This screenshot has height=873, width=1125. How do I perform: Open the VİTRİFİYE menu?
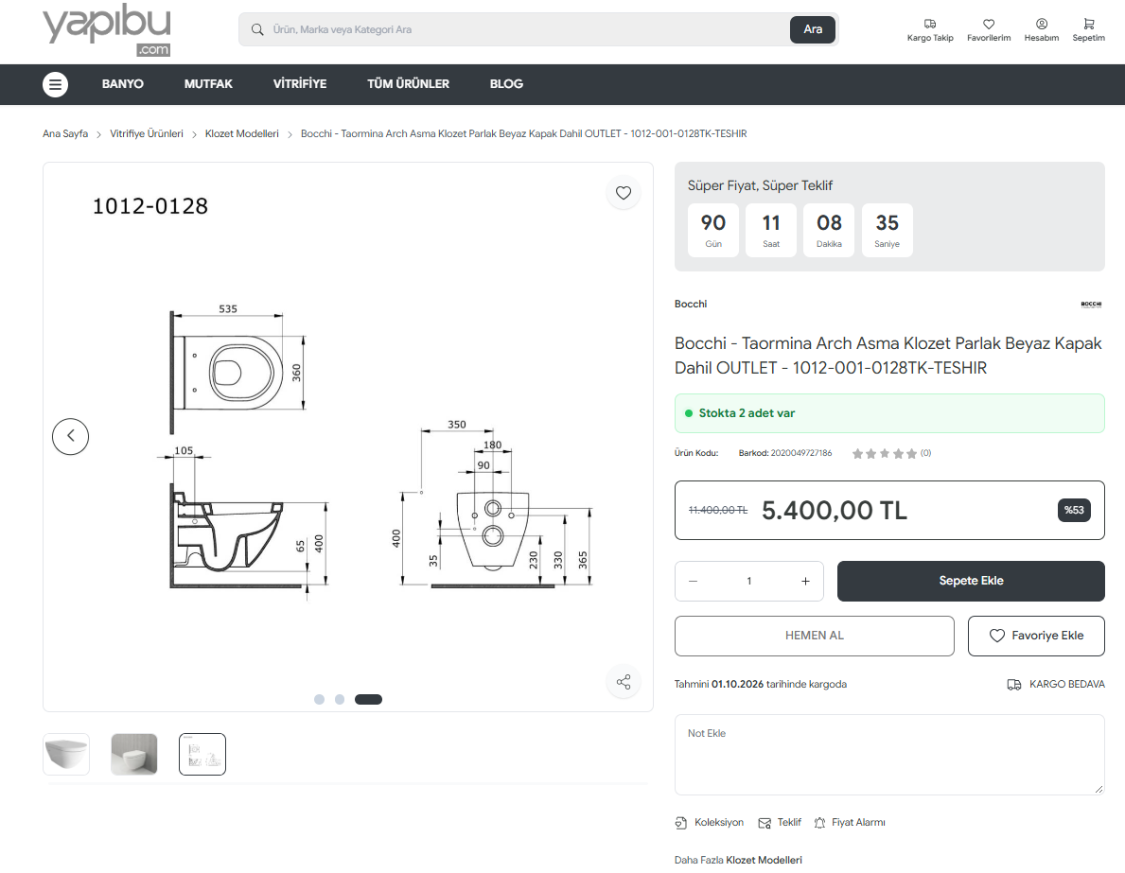[300, 84]
